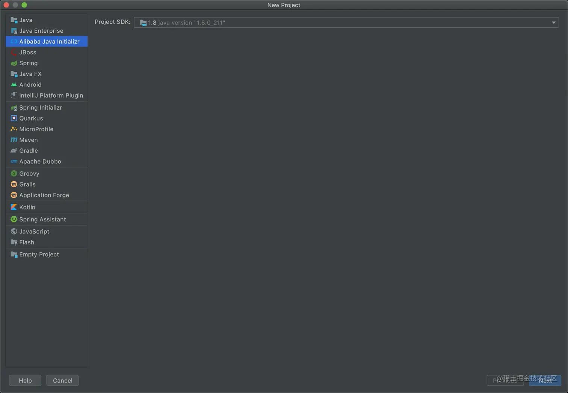This screenshot has height=393, width=568.
Task: Select Quarkus from the list
Action: tap(47, 118)
